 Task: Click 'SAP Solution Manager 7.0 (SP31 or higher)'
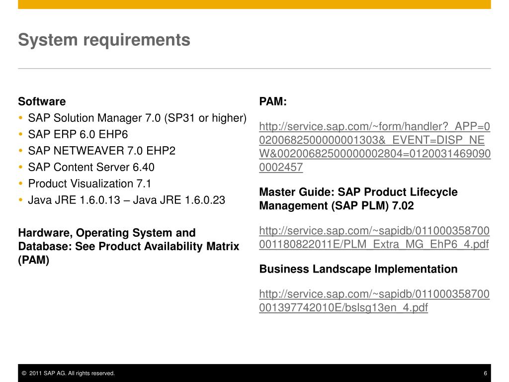tap(137, 118)
